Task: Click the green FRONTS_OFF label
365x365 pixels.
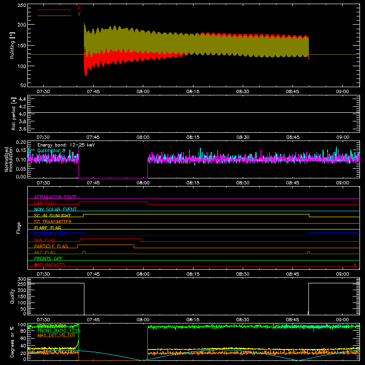Action: point(48,258)
